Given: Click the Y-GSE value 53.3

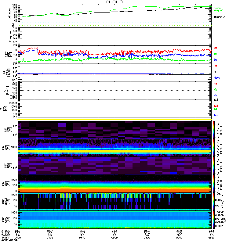Looking at the screenshot, I should 114,233.
